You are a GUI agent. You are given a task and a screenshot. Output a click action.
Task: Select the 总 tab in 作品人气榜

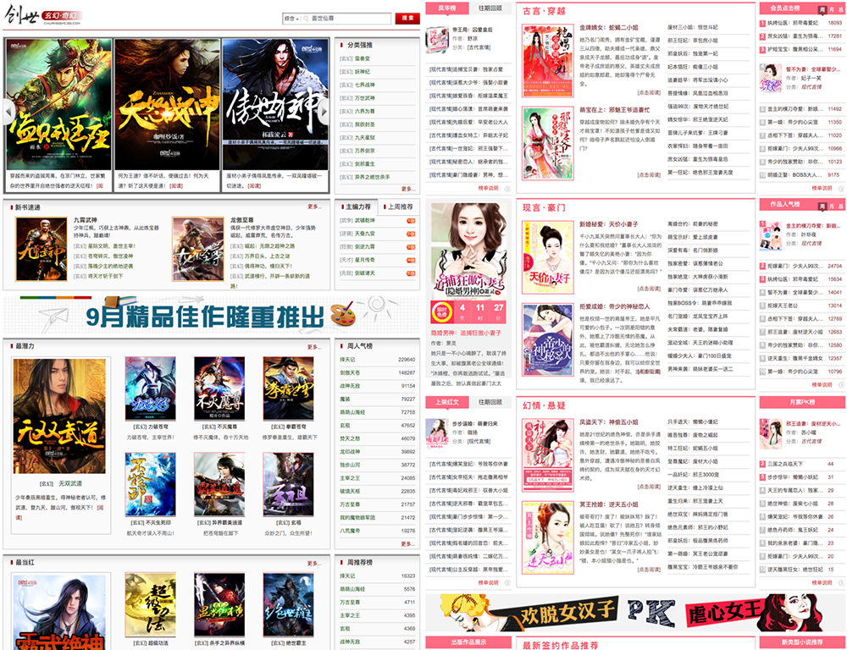[840, 207]
